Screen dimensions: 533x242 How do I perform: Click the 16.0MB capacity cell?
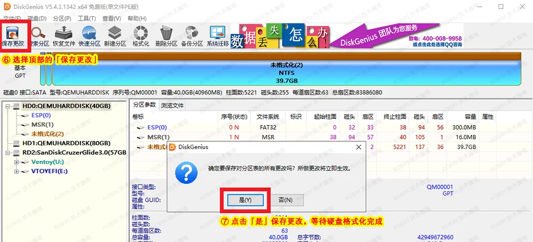[x=465, y=137]
